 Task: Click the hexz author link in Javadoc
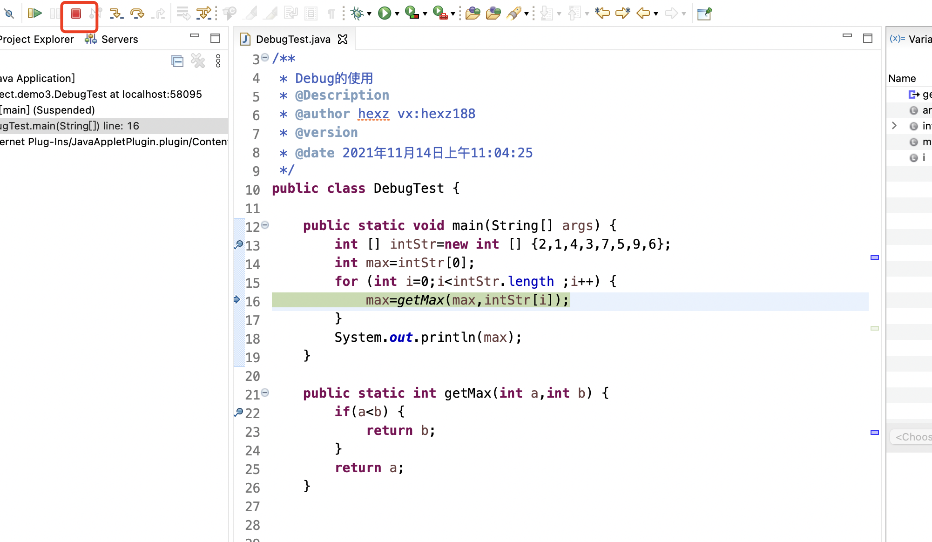[373, 114]
